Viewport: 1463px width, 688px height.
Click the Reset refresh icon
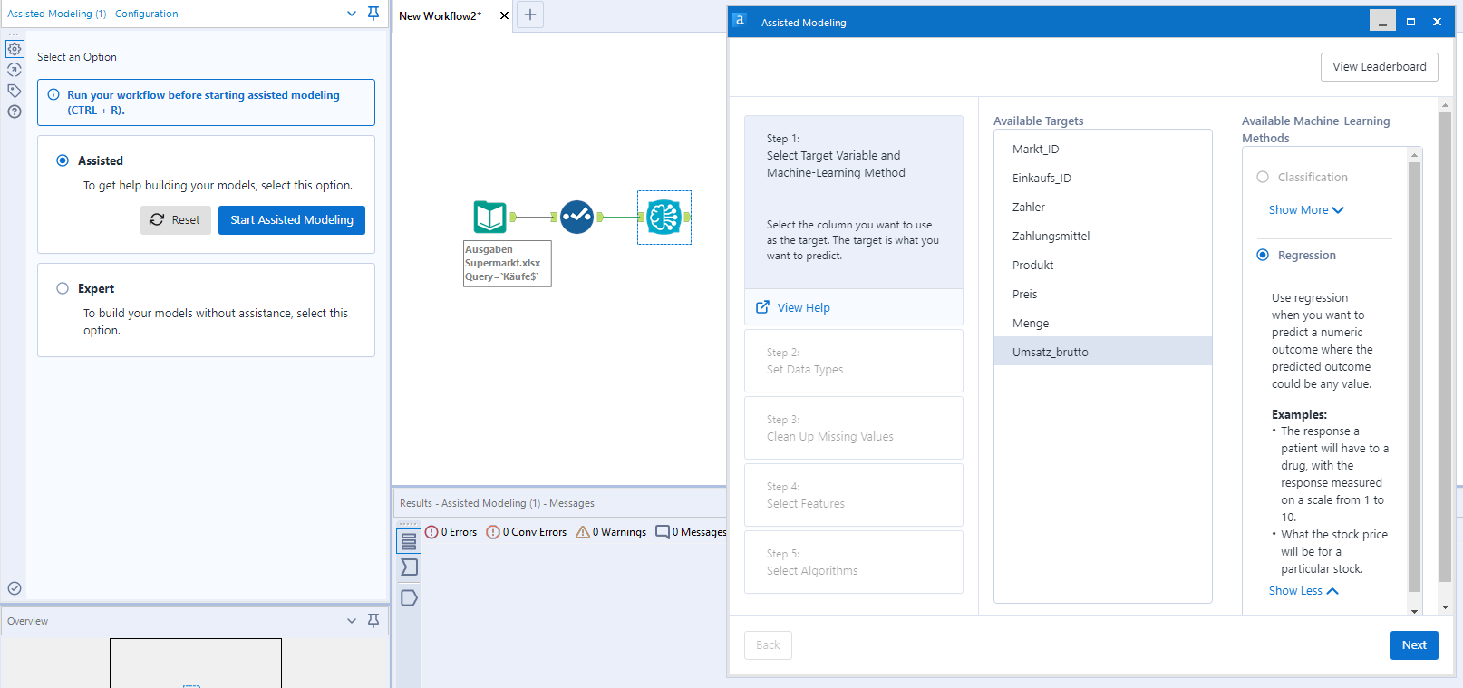pos(157,219)
